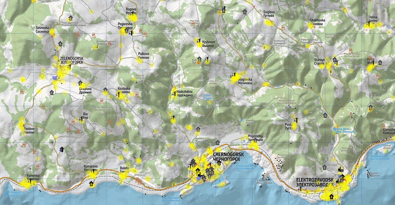This screenshot has height=205, width=395.
Task: Click the Prigorodky label
Action: click(x=255, y=138)
